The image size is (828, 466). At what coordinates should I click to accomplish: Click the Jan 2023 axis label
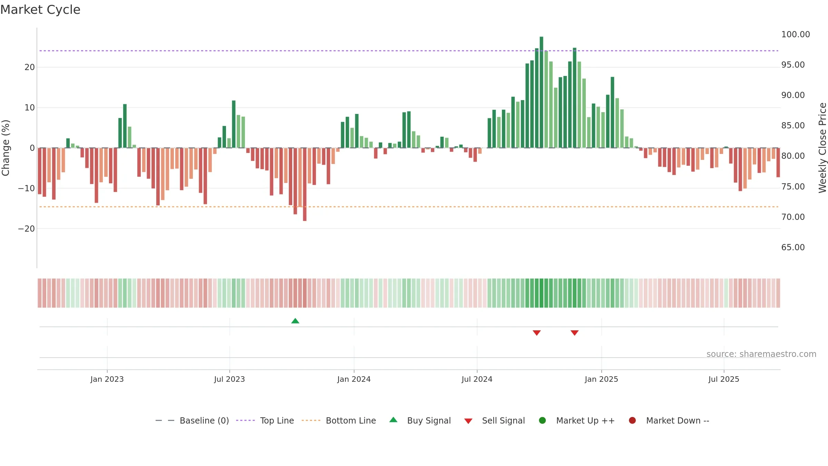(x=107, y=379)
